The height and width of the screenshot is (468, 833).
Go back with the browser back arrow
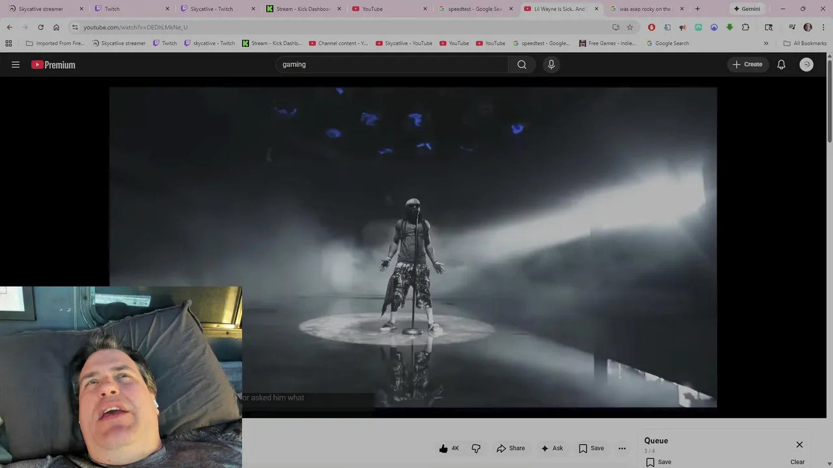coord(9,27)
